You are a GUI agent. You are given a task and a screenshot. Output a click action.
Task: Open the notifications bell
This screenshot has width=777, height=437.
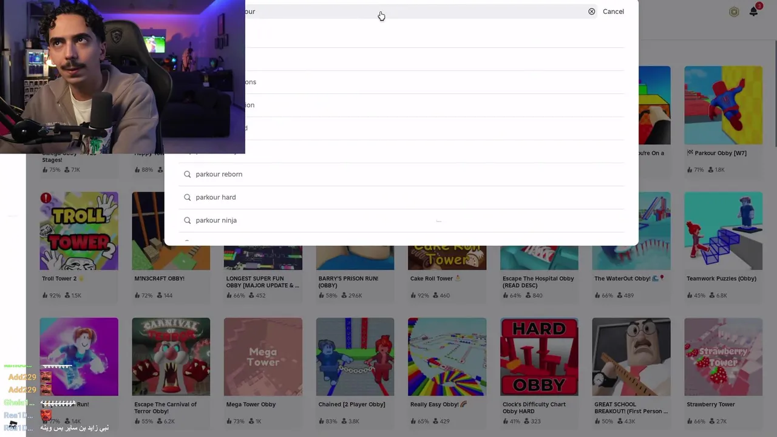[x=754, y=12]
